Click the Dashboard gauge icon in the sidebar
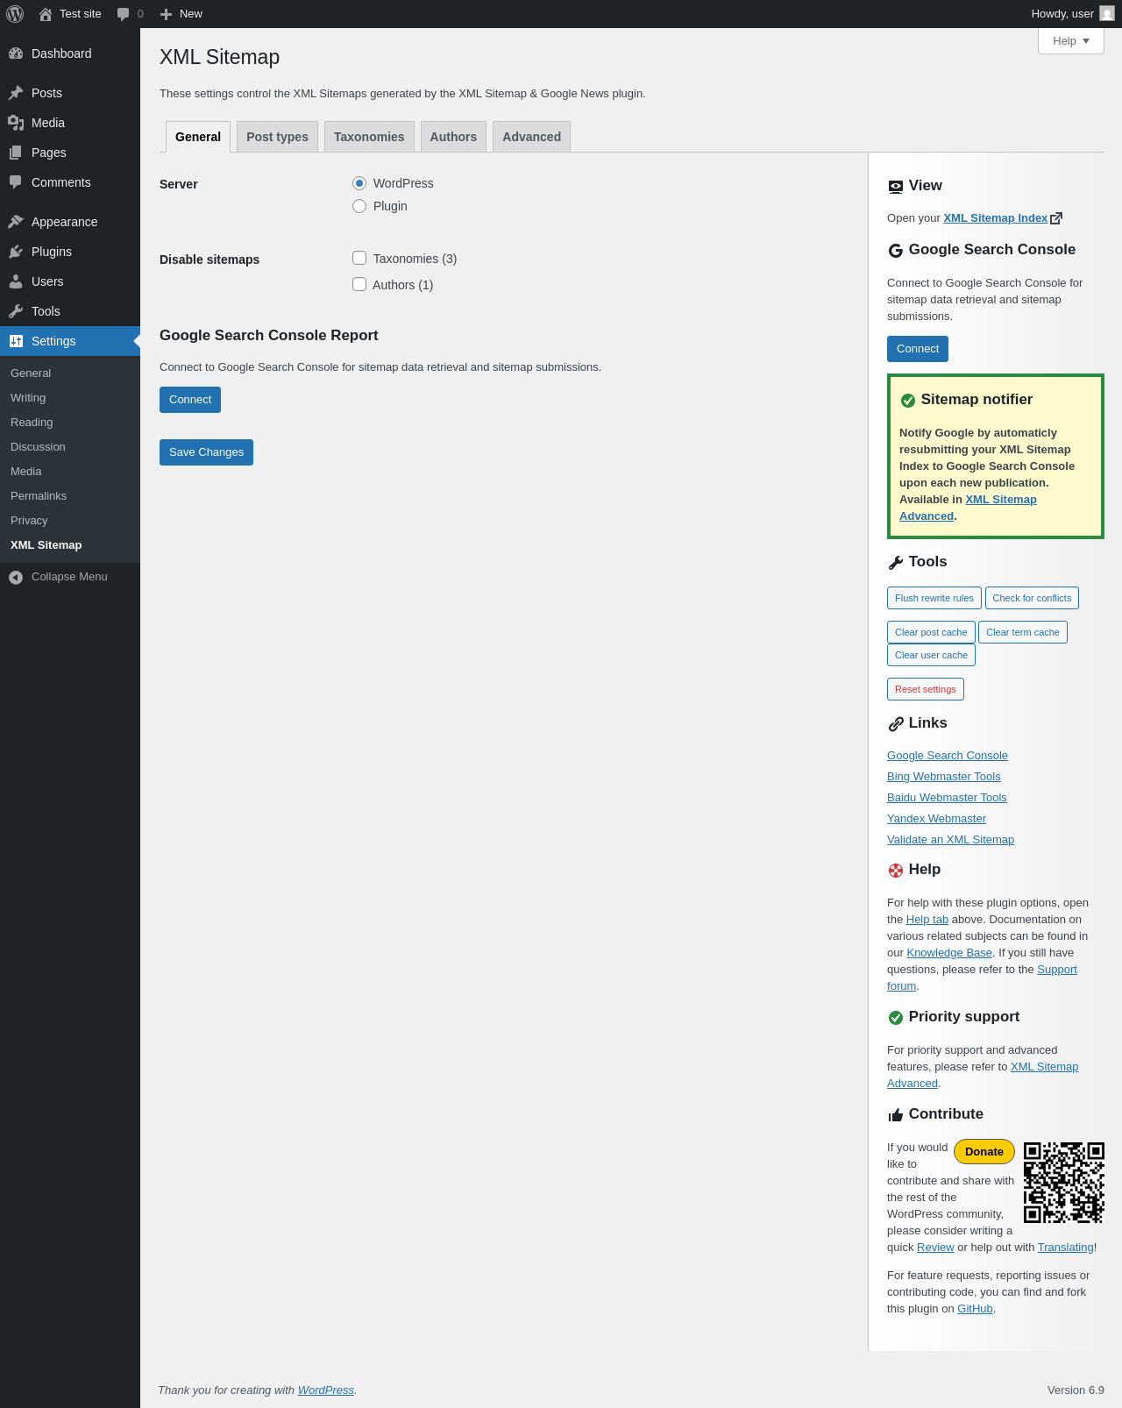1122x1408 pixels. 16,53
